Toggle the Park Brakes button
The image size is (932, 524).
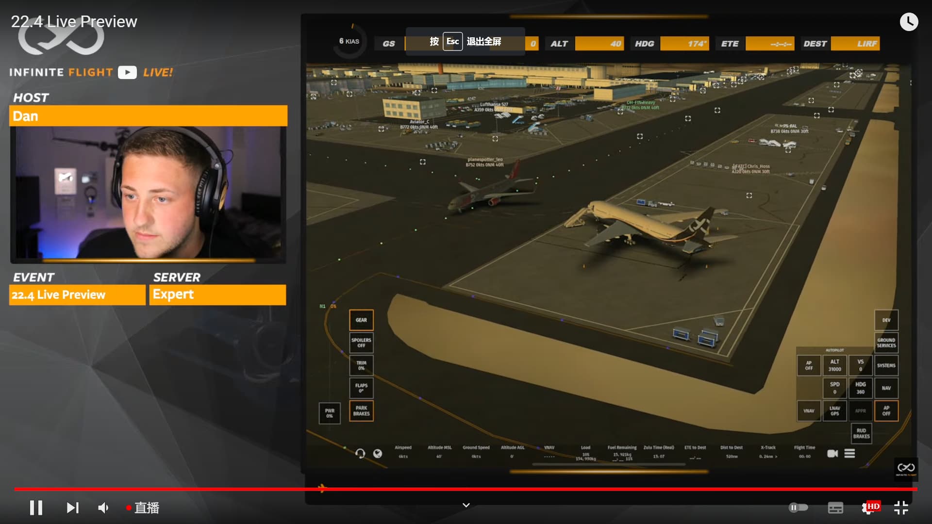[x=361, y=411]
